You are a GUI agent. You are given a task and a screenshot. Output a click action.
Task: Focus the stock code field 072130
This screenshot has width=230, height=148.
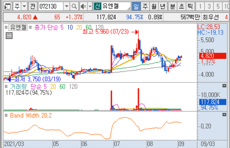click(x=51, y=6)
